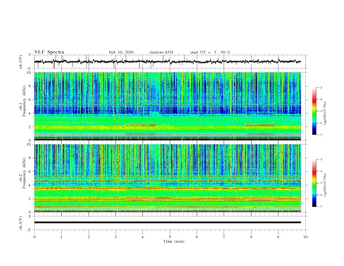Select the ch.3 voltage flat-line panel
Screen dimensions: 344x266
click(x=169, y=223)
